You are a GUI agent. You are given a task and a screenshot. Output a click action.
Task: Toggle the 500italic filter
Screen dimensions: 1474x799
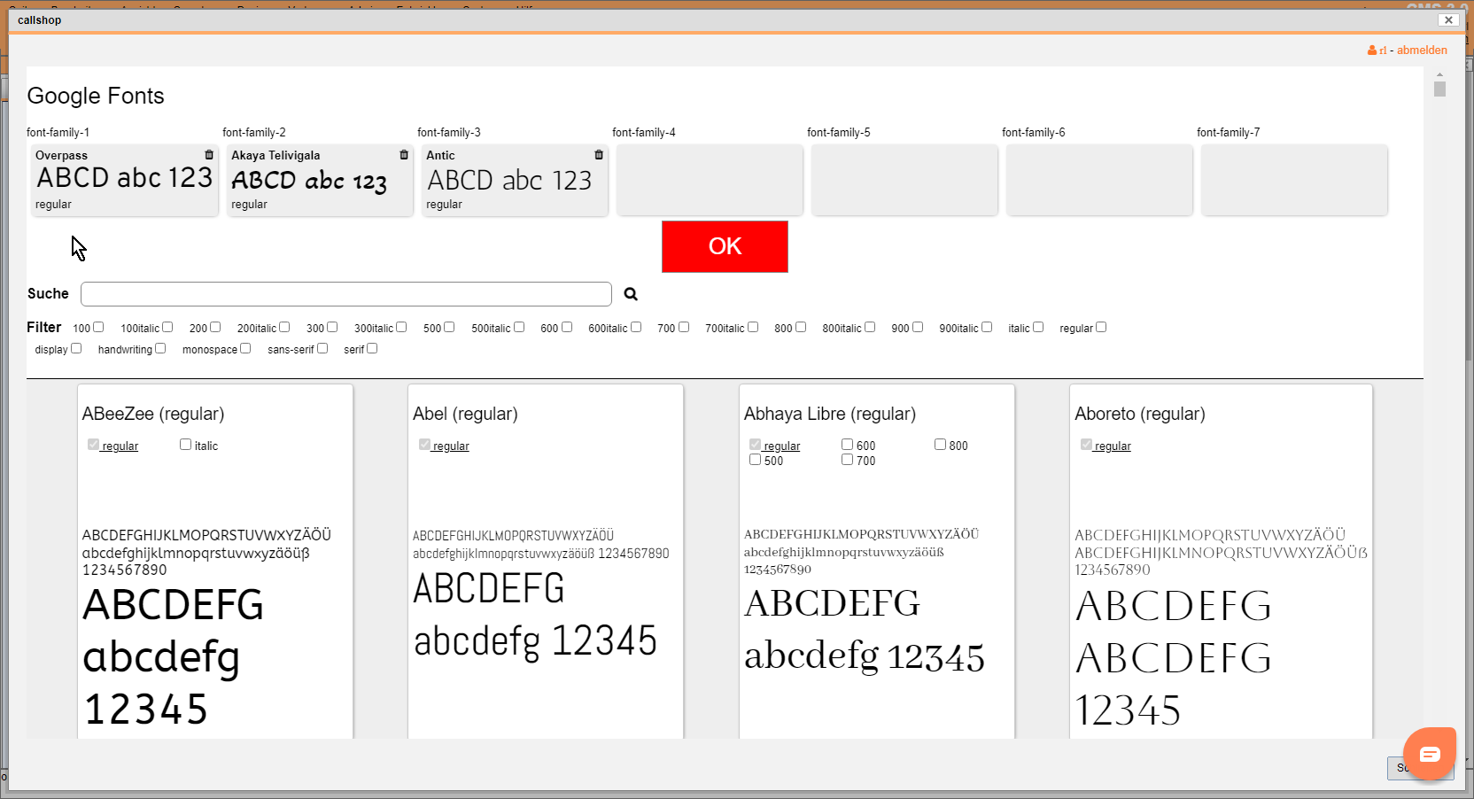point(519,327)
